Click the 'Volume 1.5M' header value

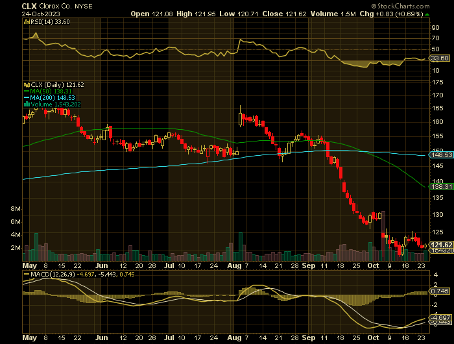coord(333,14)
